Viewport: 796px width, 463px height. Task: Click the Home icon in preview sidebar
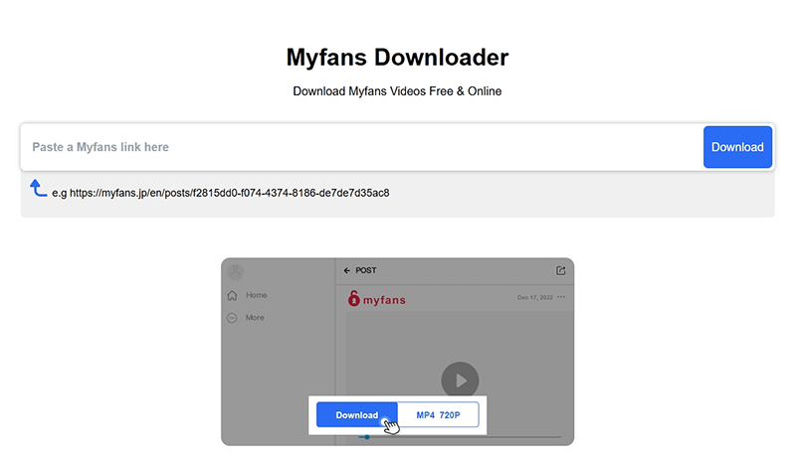pos(232,295)
